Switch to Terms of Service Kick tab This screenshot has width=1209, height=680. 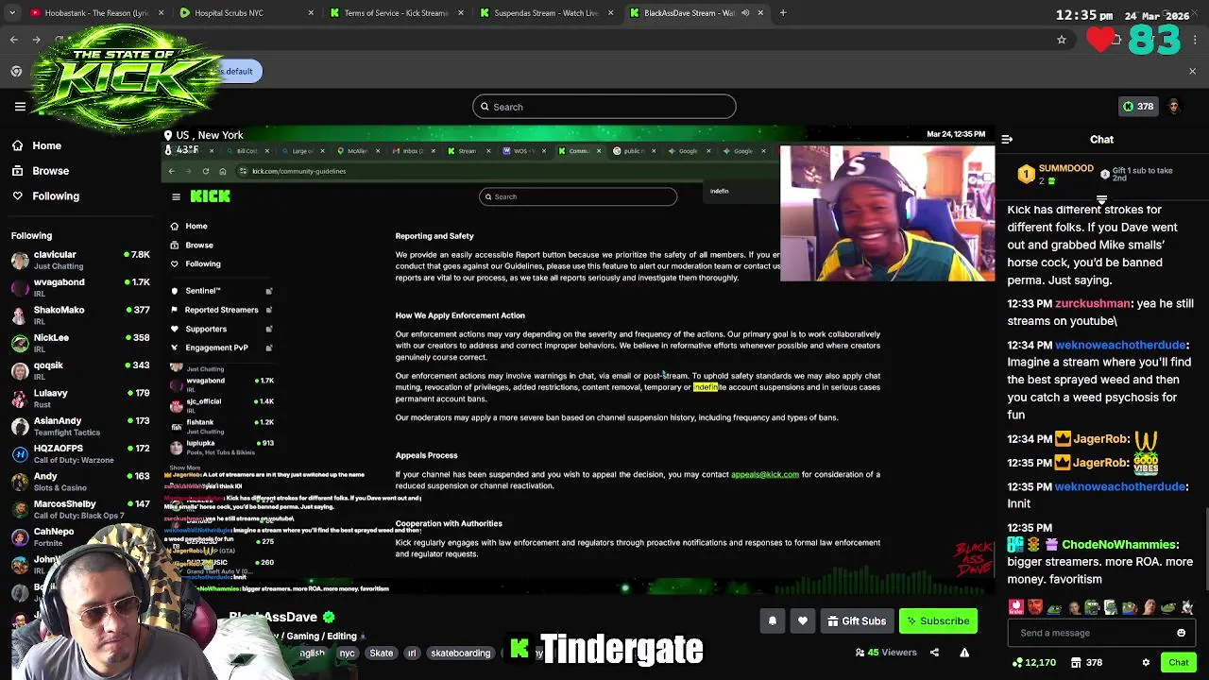(396, 13)
